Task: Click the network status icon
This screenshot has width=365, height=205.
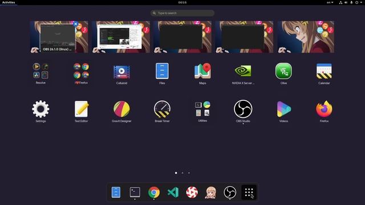Action: tap(340, 2)
